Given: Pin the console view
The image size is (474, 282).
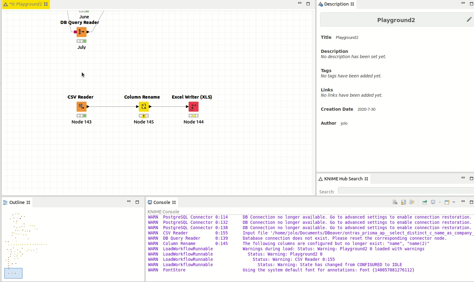Looking at the screenshot, I should point(425,202).
